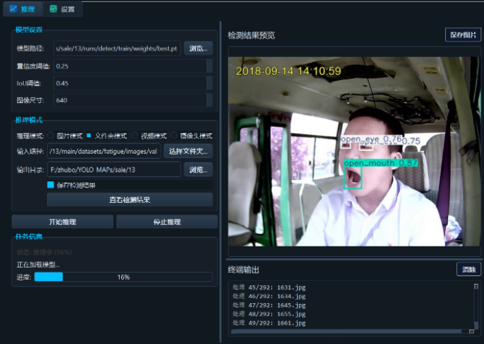Click the 终端输出 heading
This screenshot has width=484, height=344.
244,270
